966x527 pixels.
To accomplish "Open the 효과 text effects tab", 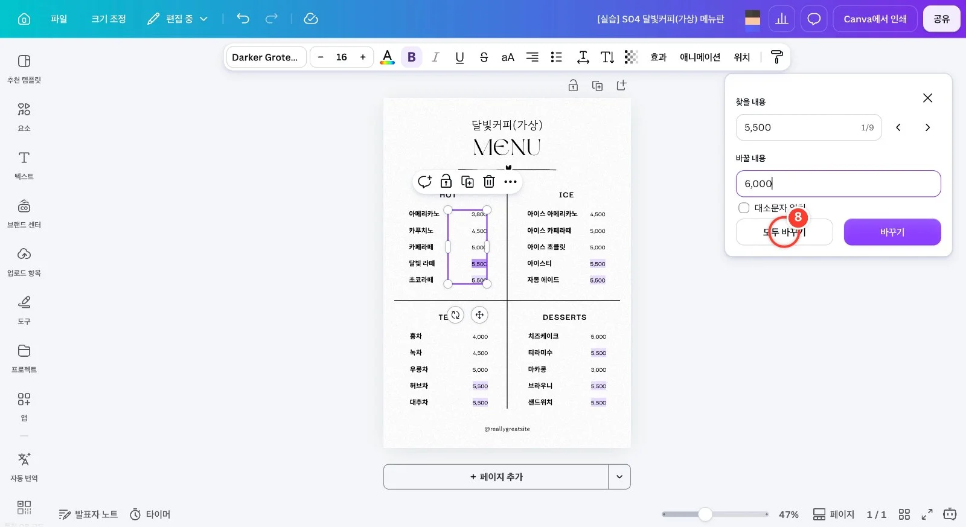I will (x=658, y=57).
